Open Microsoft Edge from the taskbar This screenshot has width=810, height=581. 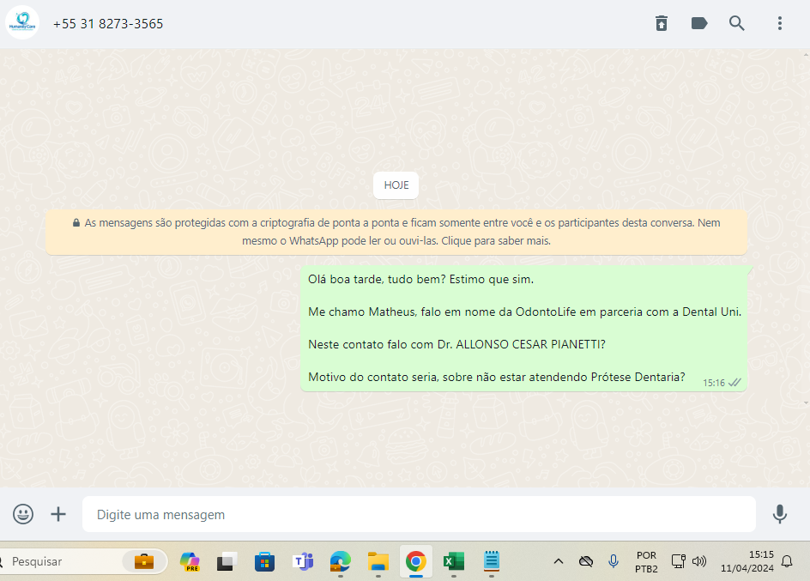click(341, 562)
